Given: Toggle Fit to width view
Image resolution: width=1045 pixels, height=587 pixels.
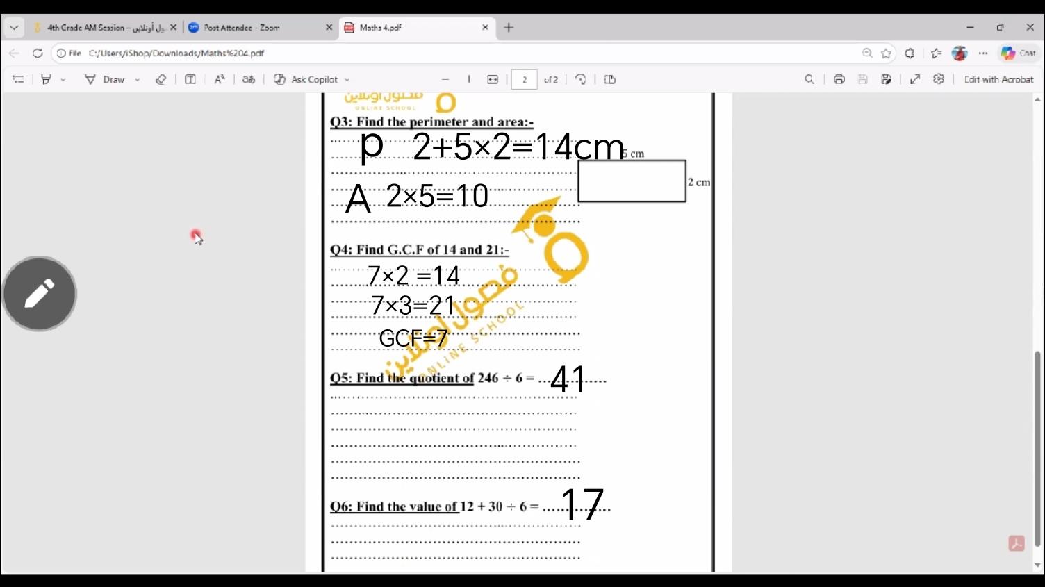Looking at the screenshot, I should click(x=493, y=80).
